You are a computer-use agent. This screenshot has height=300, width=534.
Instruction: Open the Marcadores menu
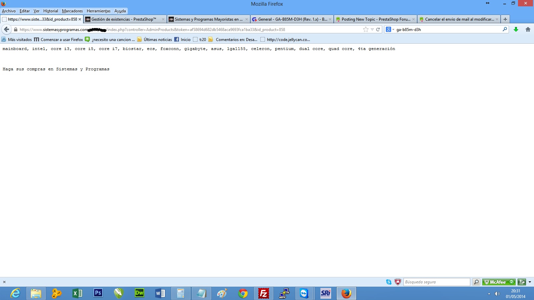[72, 11]
